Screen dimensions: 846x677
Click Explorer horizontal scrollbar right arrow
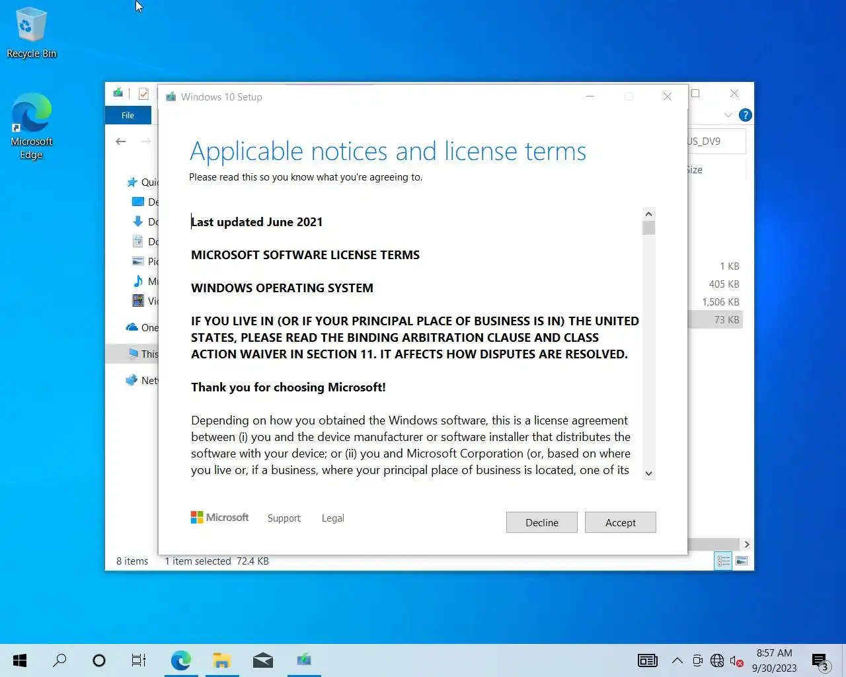(747, 544)
